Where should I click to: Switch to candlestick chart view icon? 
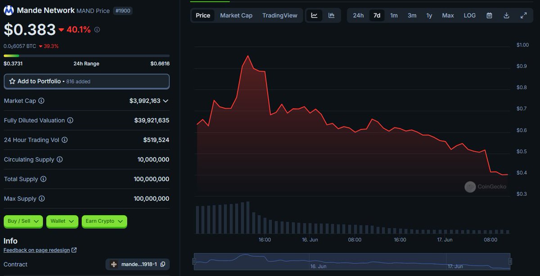(332, 15)
